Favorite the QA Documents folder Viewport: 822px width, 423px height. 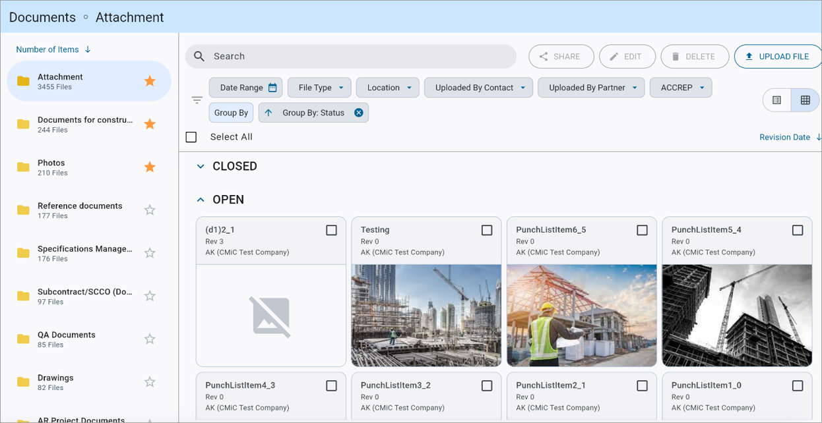click(x=150, y=339)
